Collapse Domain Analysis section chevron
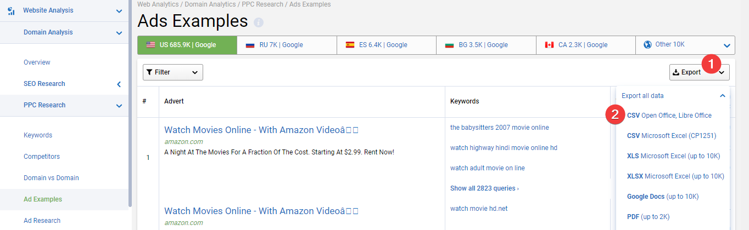 tap(119, 33)
